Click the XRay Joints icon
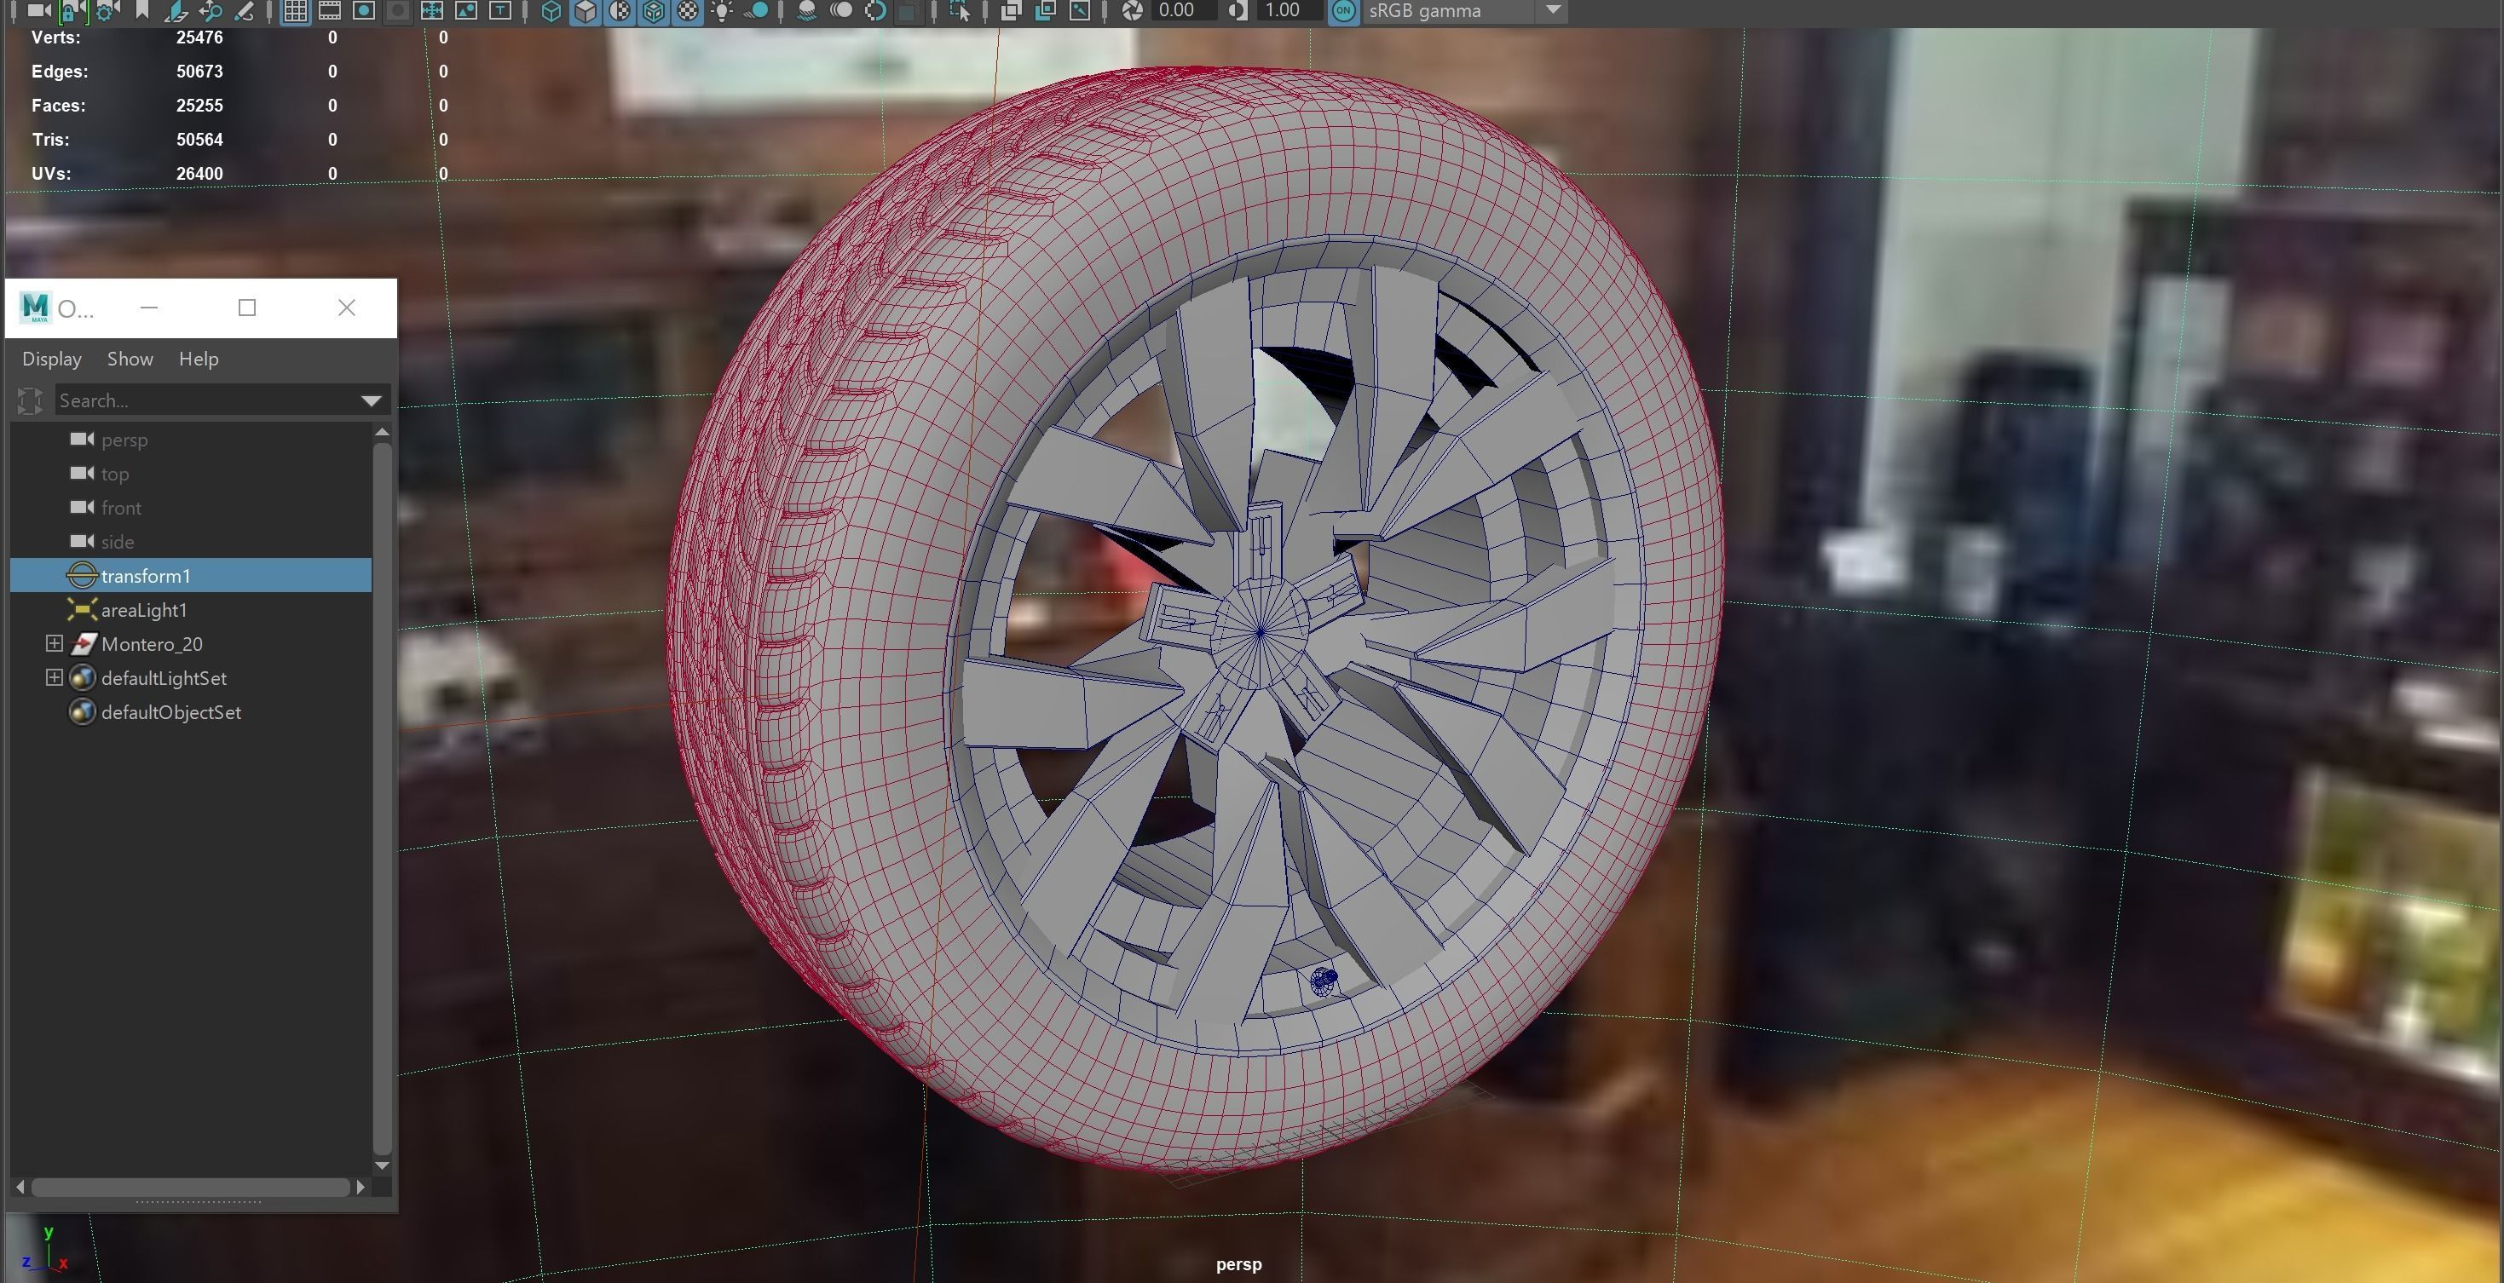The image size is (2504, 1283). click(1080, 11)
